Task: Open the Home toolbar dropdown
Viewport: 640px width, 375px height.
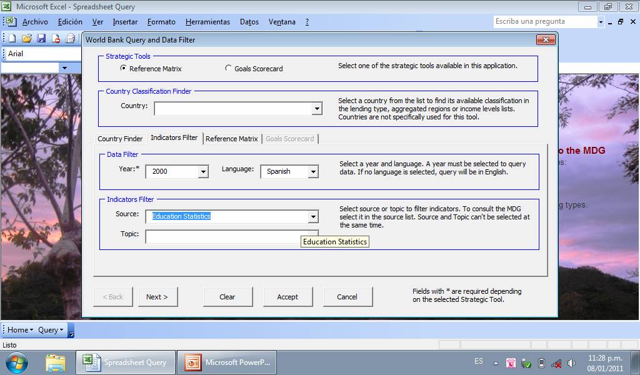Action: tap(20, 330)
